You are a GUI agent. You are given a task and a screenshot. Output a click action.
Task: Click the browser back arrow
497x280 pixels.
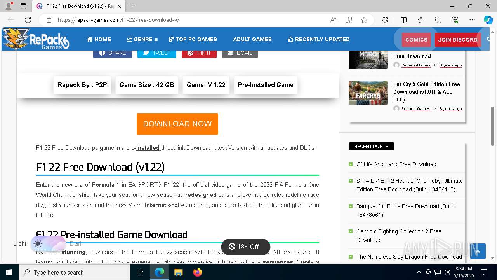[11, 20]
